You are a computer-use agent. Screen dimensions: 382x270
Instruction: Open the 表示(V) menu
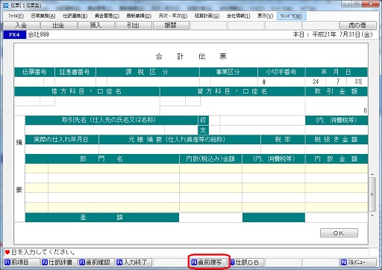265,16
